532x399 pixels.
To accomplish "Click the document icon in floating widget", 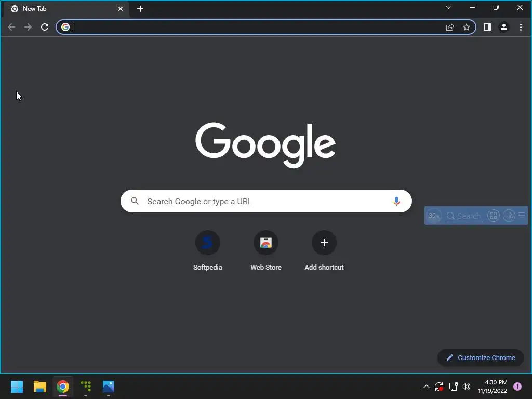I will (509, 216).
